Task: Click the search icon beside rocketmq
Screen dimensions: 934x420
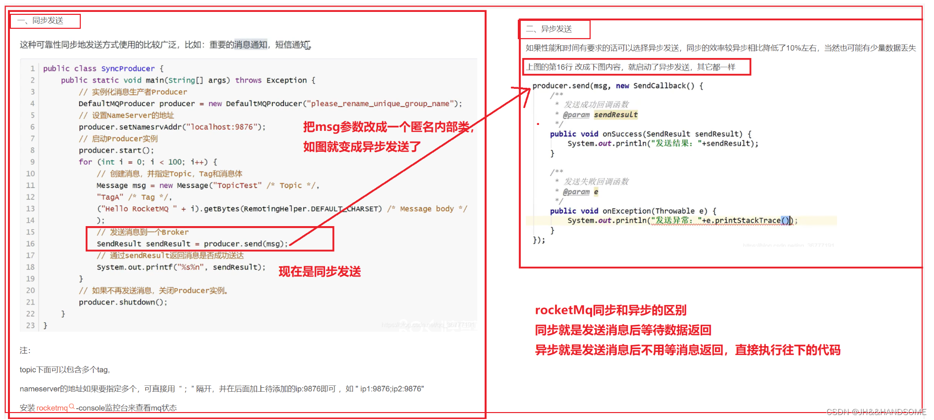Action: tap(72, 407)
